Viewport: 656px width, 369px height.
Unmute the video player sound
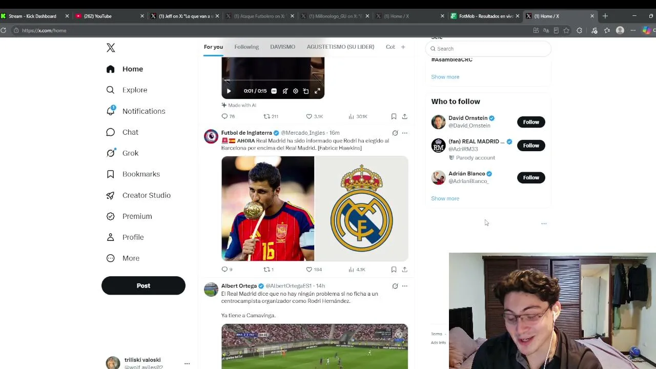285,91
